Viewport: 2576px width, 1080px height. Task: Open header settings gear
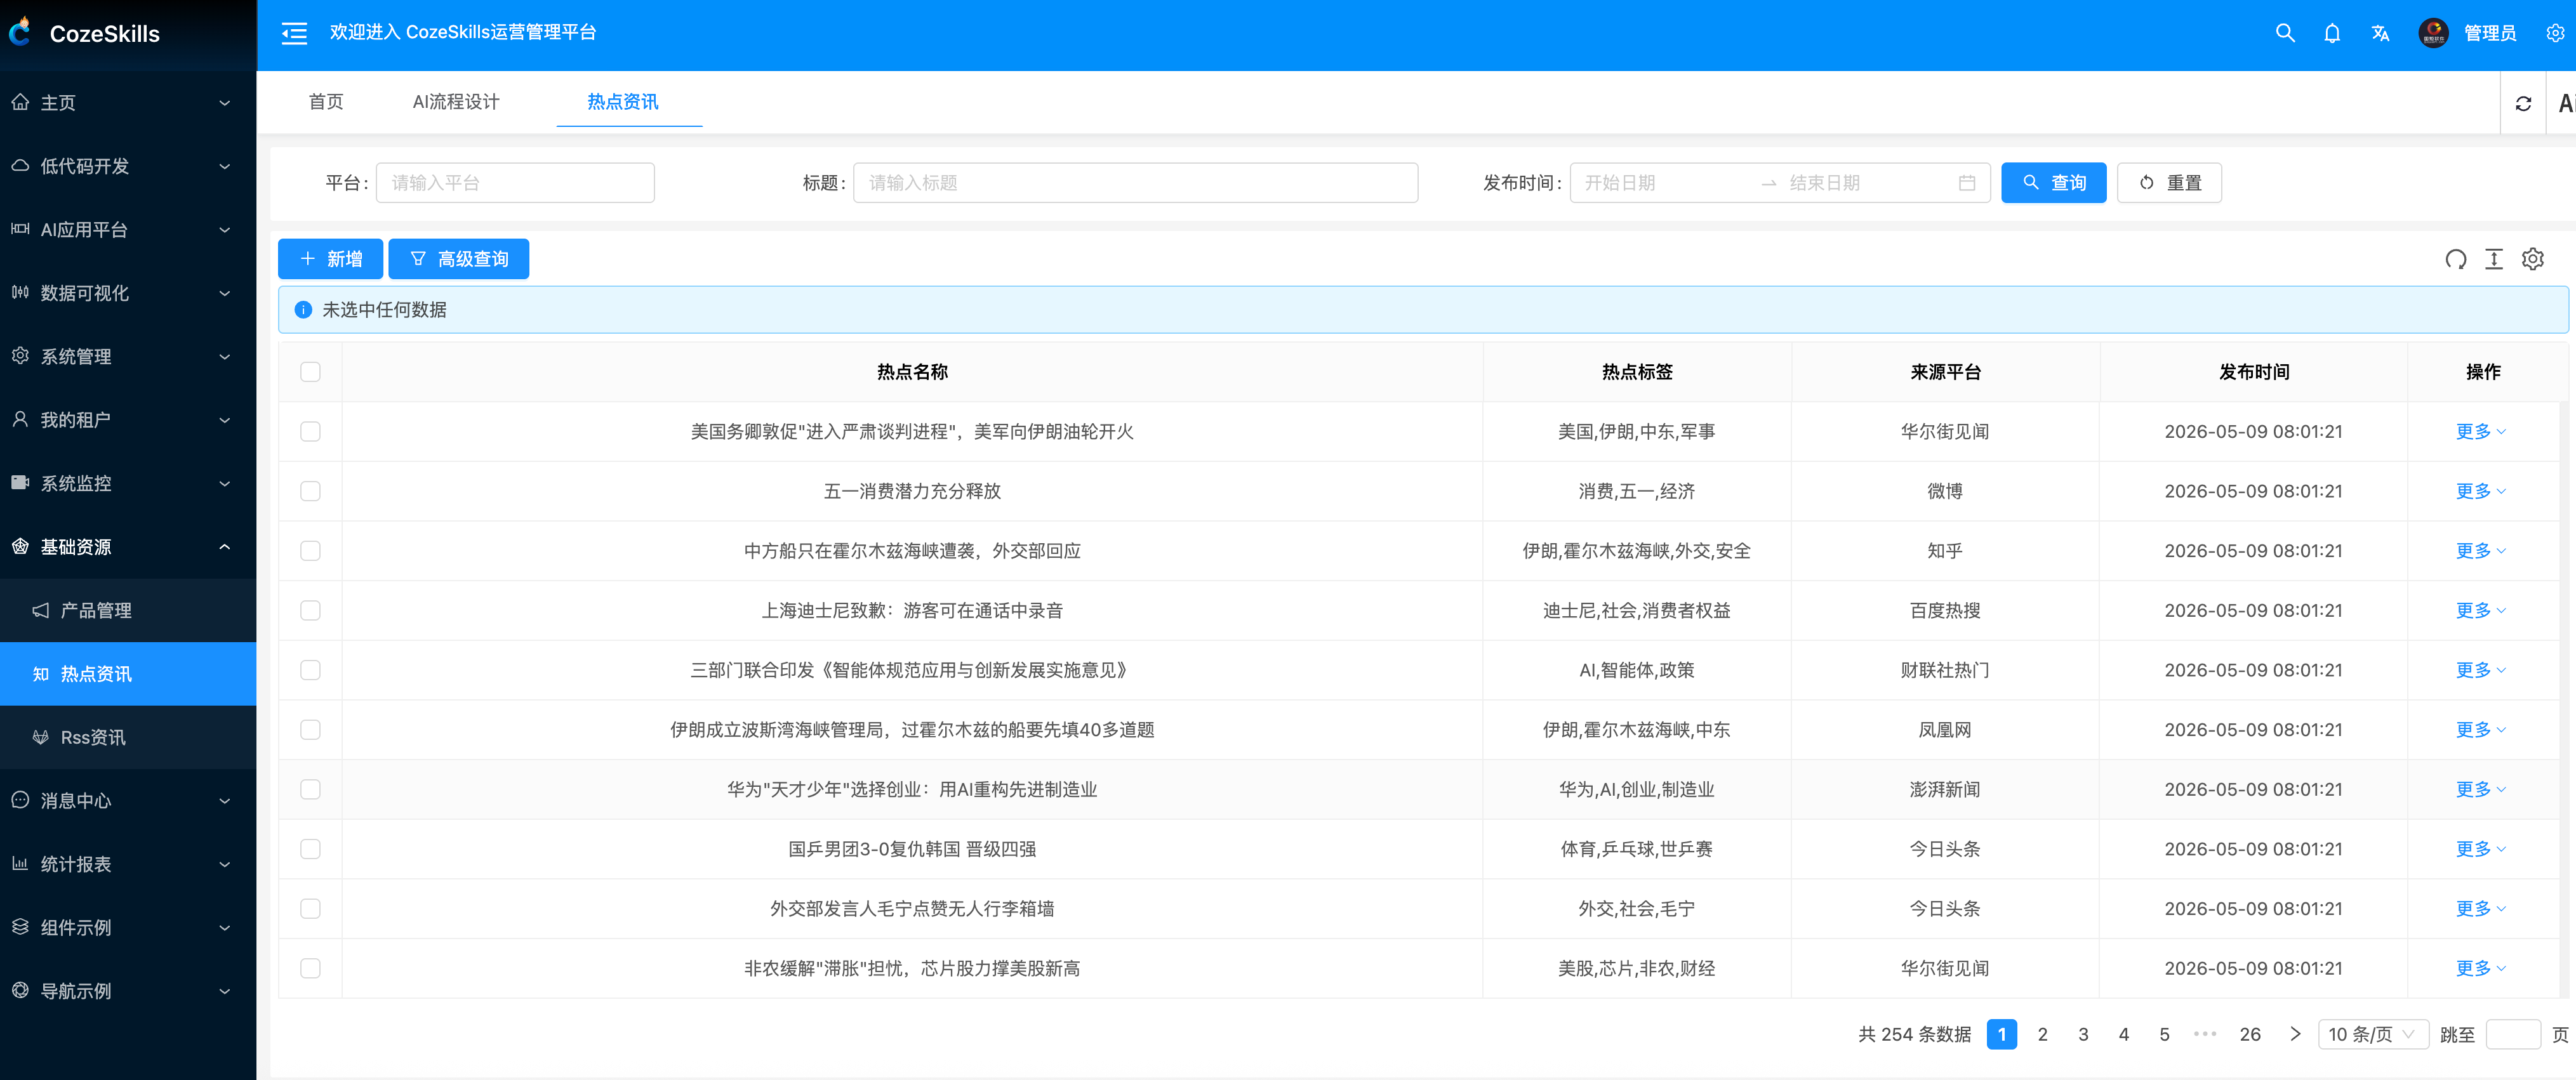click(2555, 33)
